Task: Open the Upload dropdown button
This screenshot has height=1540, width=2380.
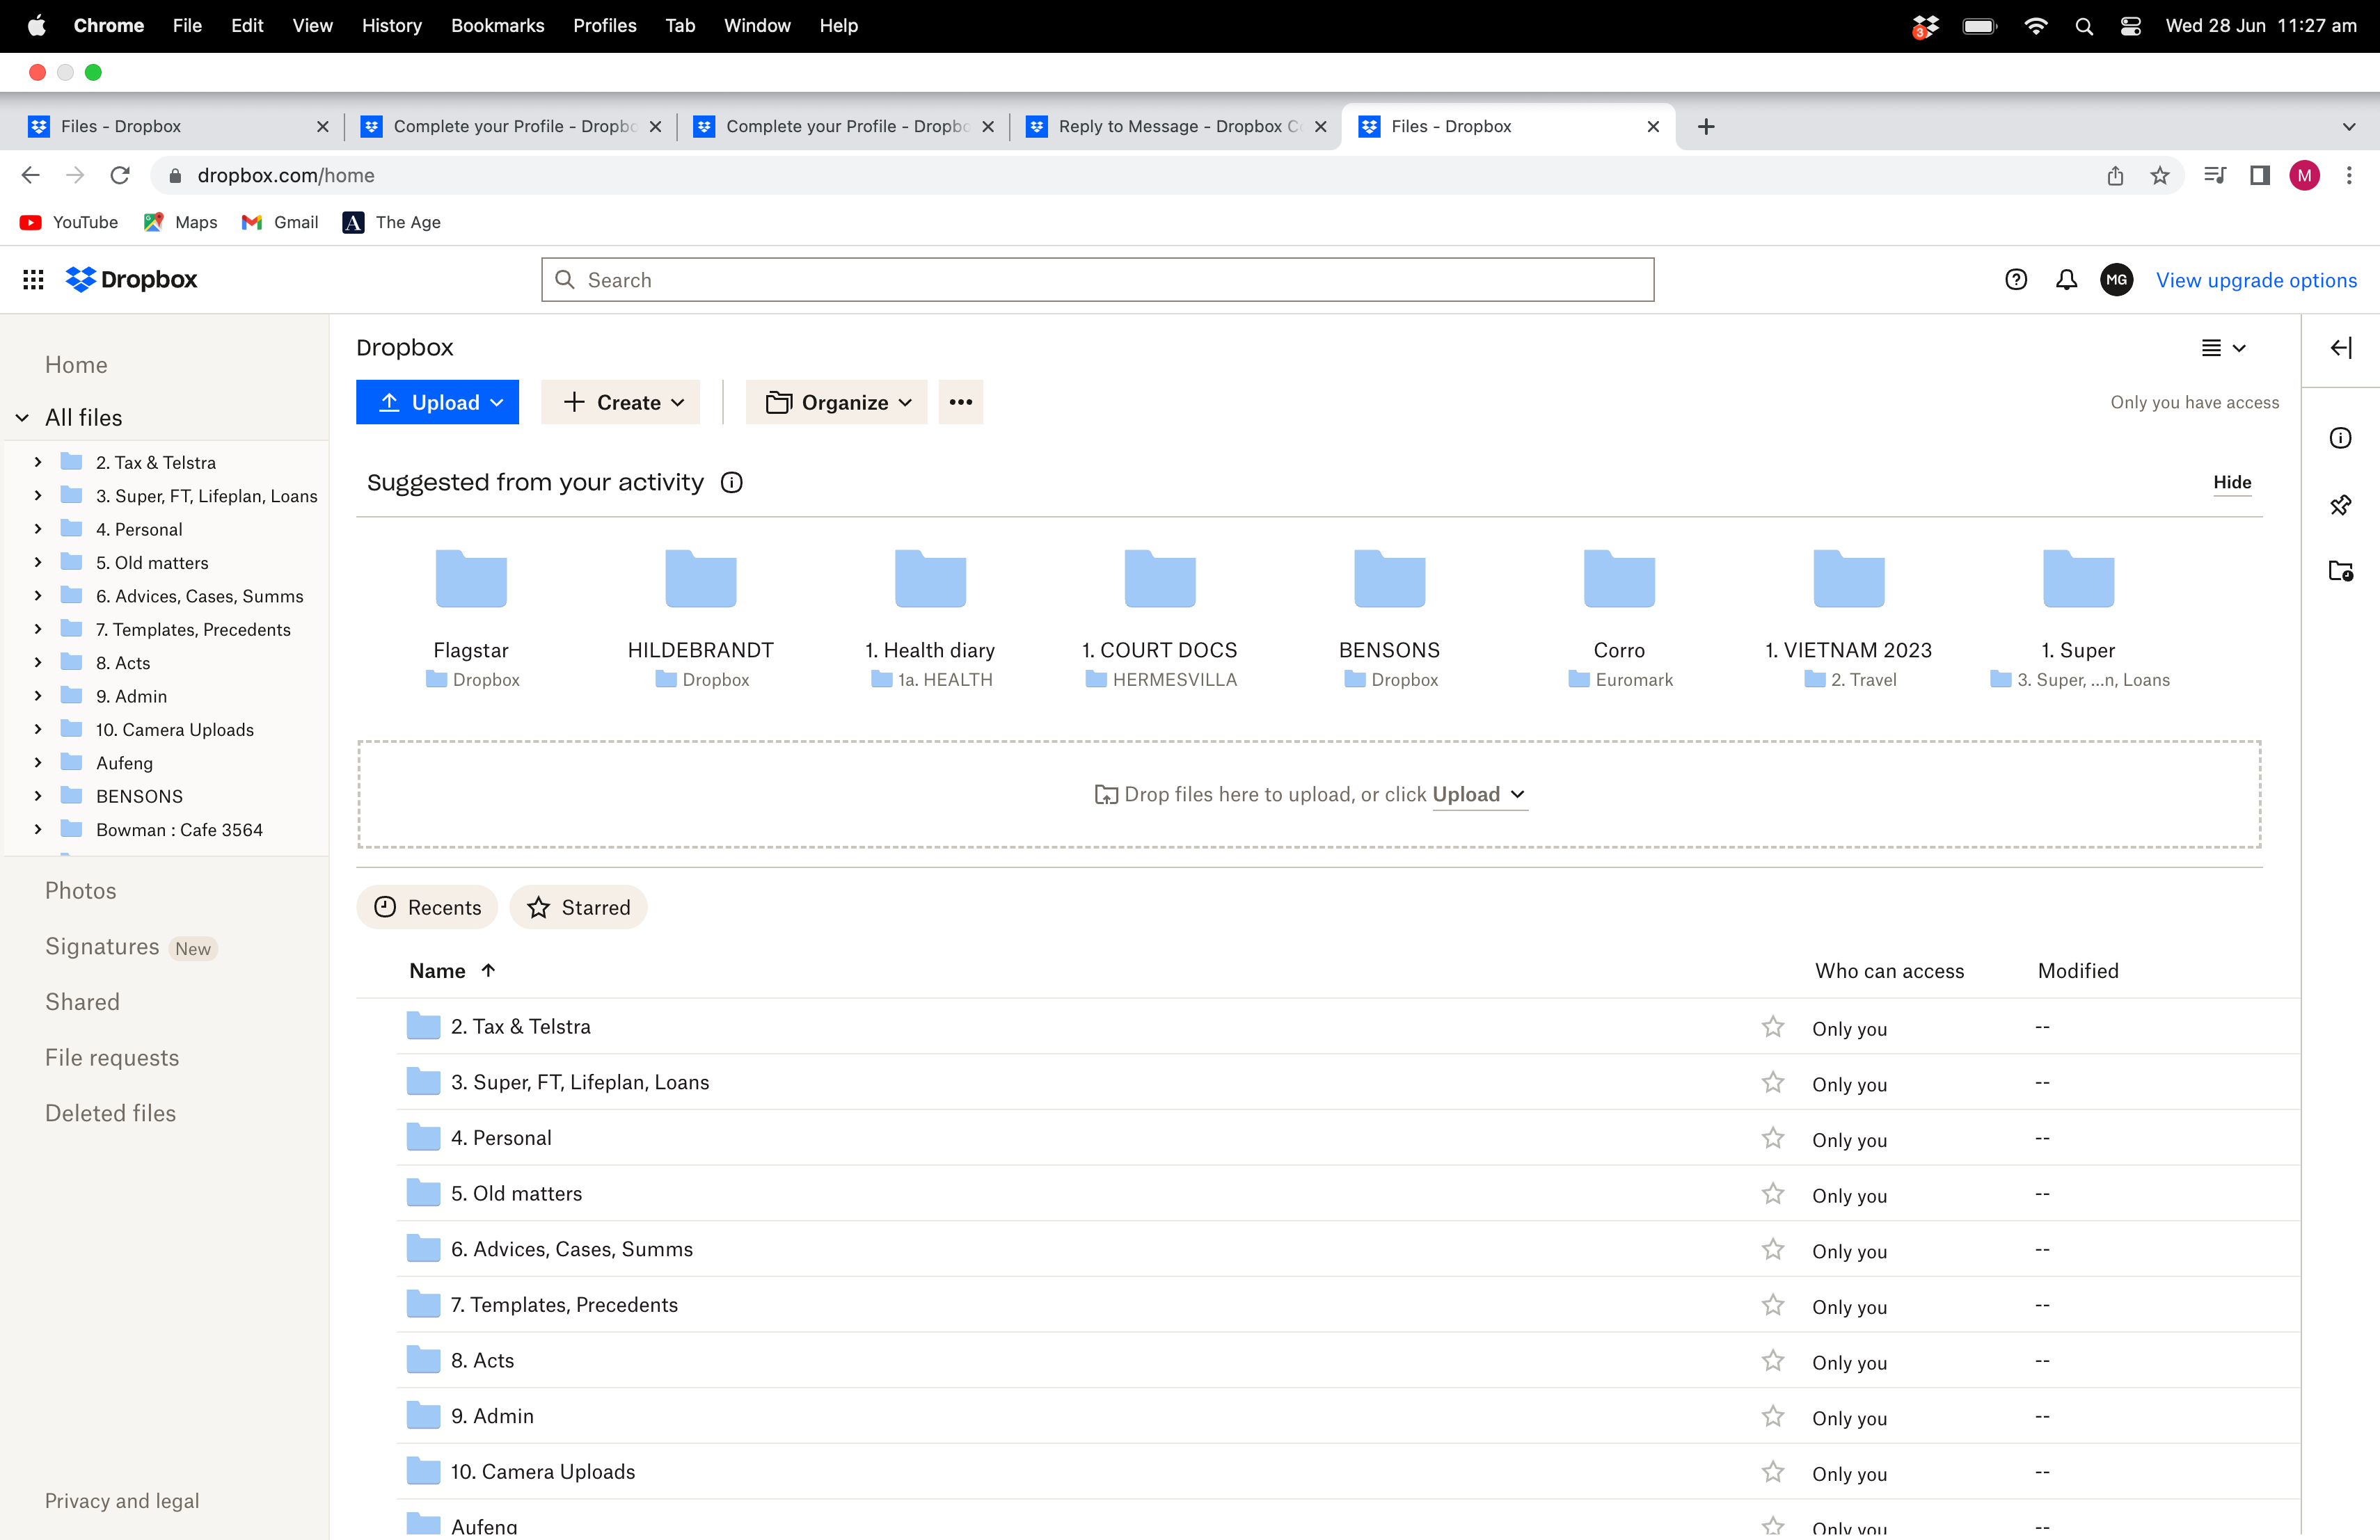Action: (437, 402)
